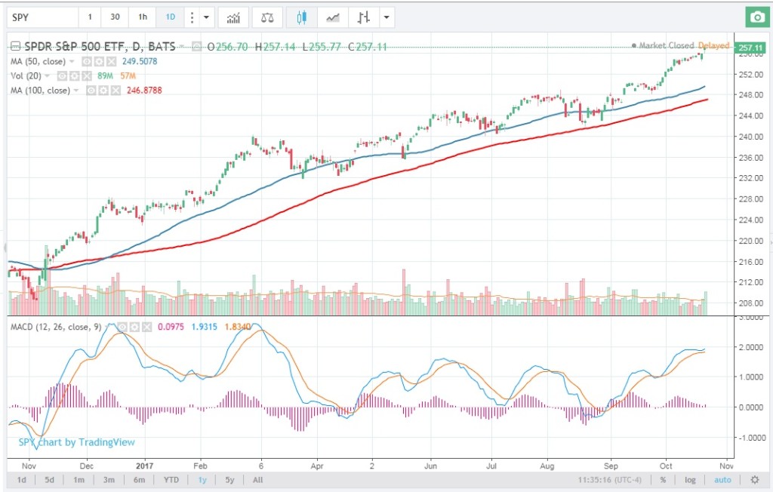Open chart settings gear at bottom right
The height and width of the screenshot is (492, 773).
(x=755, y=480)
